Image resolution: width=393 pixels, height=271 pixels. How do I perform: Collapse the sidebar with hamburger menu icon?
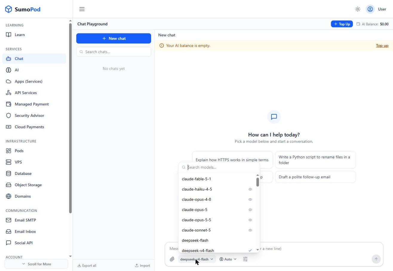click(82, 9)
